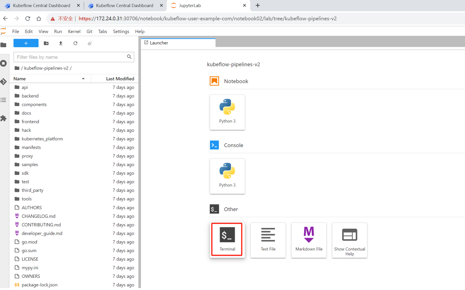Screen dimensions: 465x290
Task: Select the backend folder
Action: coord(74,96)
